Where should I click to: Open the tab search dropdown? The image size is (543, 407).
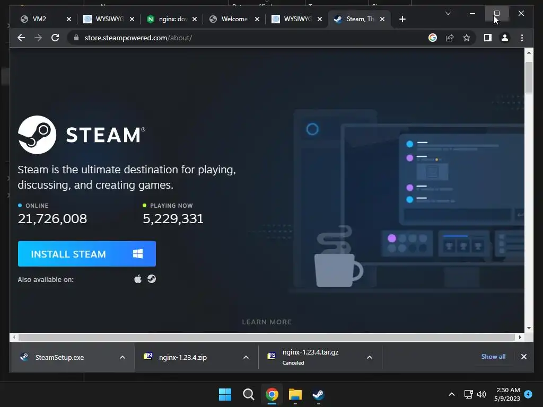[448, 13]
